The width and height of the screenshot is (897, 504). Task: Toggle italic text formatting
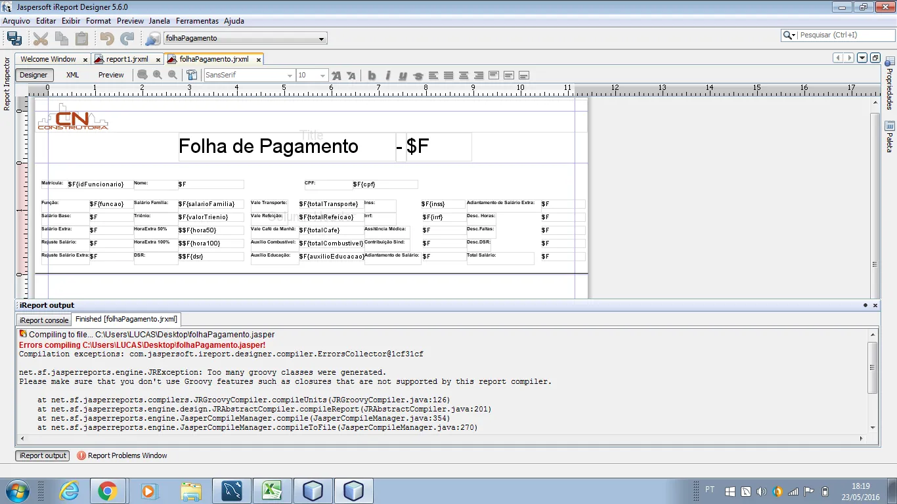tap(387, 75)
